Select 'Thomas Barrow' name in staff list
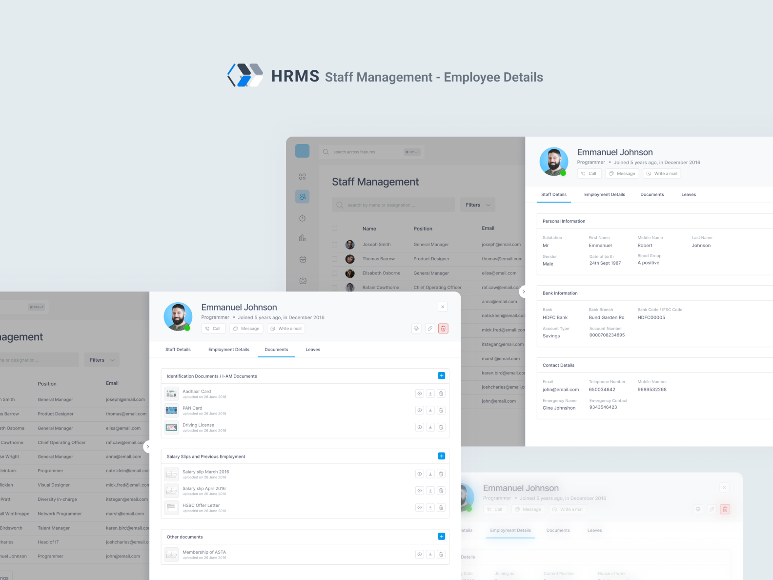This screenshot has height=580, width=773. tap(379, 259)
